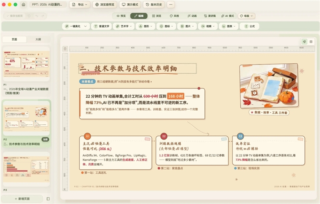320x204 pixels.
Task: Select the 页面 pages tab
Action: [x=14, y=39]
